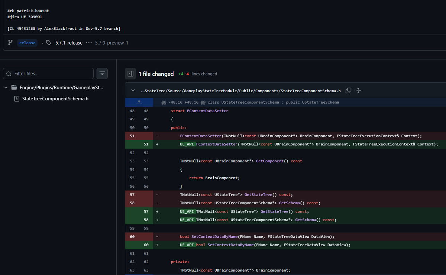This screenshot has width=446, height=275.
Task: Open the StateTreeComponentSchema.h file path link
Action: (241, 91)
